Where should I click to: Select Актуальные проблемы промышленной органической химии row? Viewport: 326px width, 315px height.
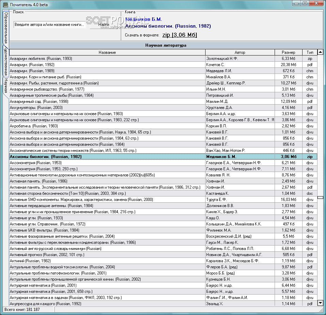click(163, 280)
